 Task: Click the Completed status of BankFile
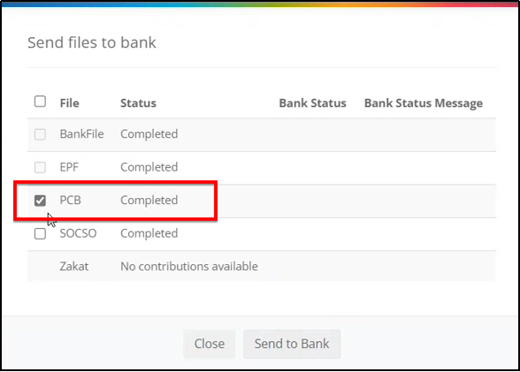[149, 134]
